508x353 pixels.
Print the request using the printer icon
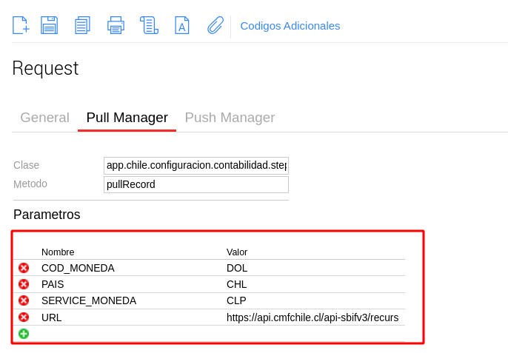pos(116,25)
